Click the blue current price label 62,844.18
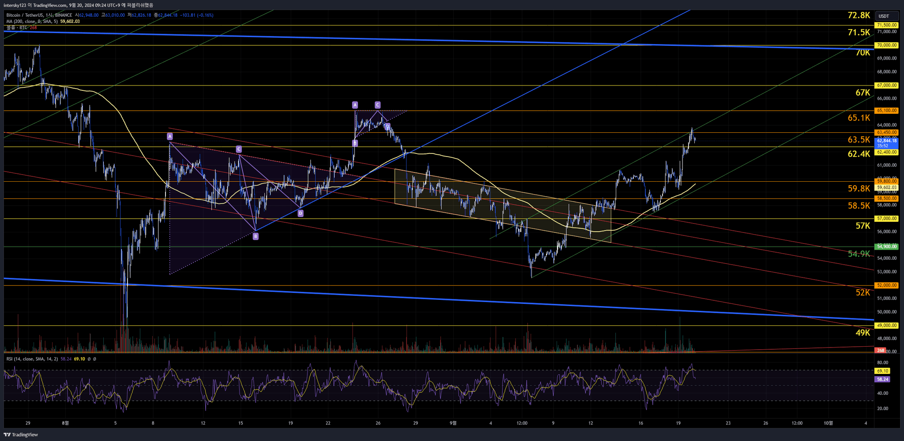 [886, 141]
